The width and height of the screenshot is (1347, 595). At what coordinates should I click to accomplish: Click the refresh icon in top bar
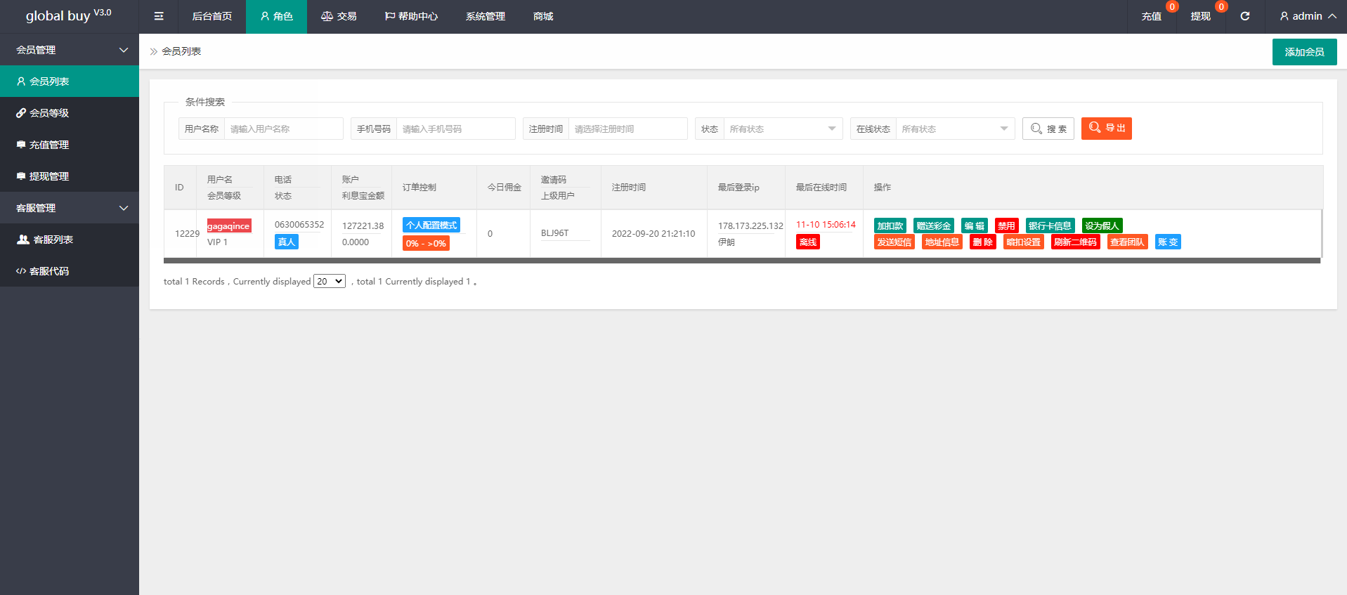1244,16
